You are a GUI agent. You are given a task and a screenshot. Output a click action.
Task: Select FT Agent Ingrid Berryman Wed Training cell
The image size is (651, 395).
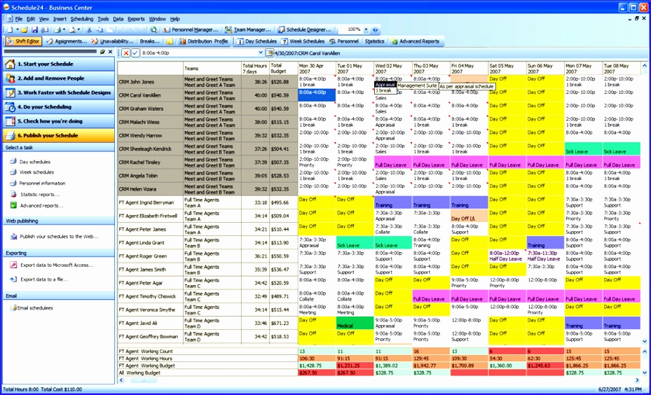pyautogui.click(x=393, y=202)
